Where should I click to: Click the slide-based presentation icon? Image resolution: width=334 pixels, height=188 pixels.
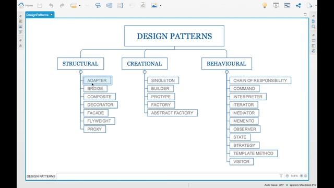click(287, 6)
